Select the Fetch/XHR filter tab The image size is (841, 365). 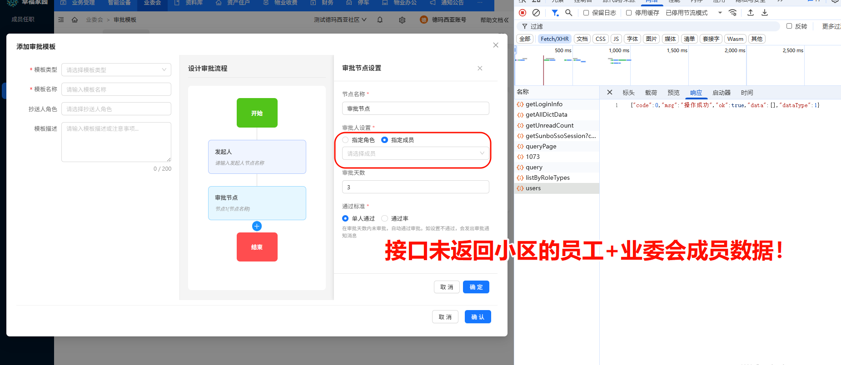(554, 39)
